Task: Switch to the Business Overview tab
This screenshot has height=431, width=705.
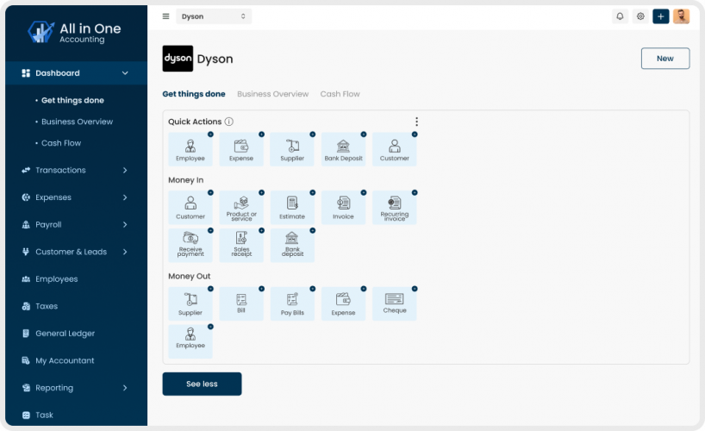Action: (273, 94)
